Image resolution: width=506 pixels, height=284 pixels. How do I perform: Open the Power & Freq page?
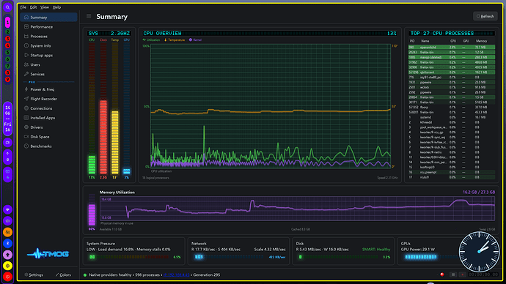click(x=48, y=89)
